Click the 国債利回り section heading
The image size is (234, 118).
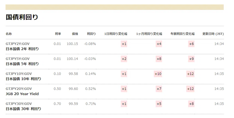click(x=22, y=17)
